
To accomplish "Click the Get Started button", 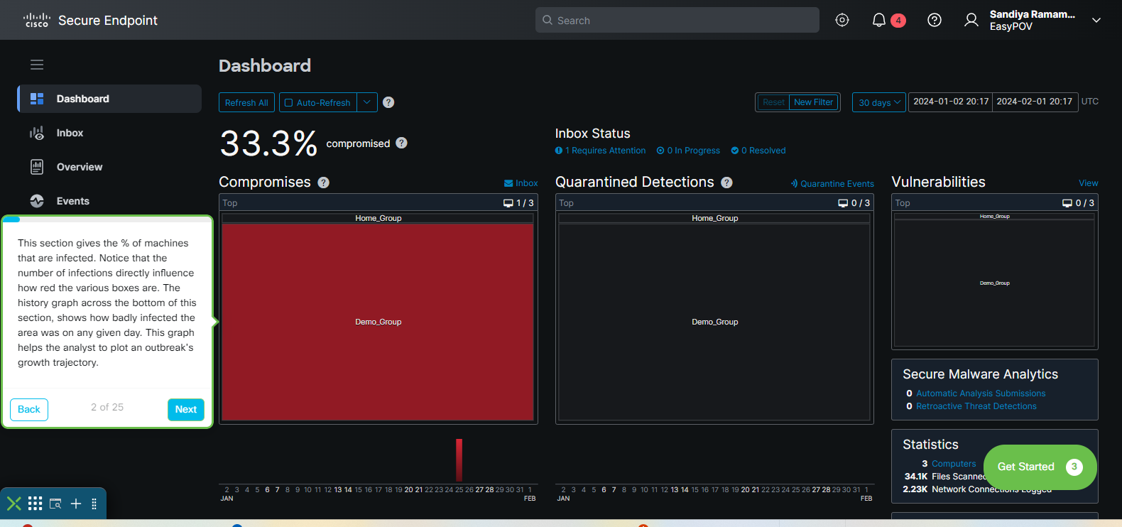I will click(x=1040, y=467).
